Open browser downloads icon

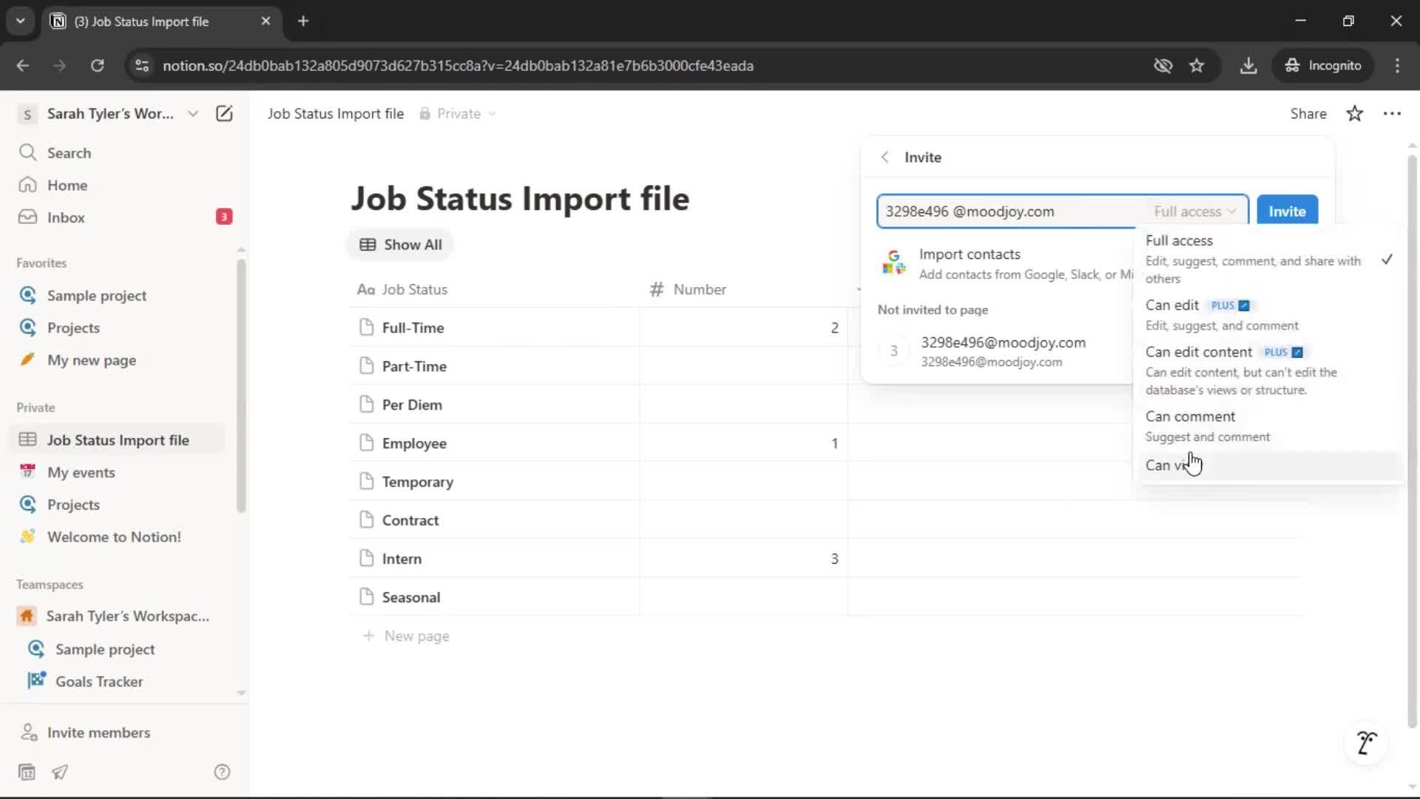pos(1248,65)
